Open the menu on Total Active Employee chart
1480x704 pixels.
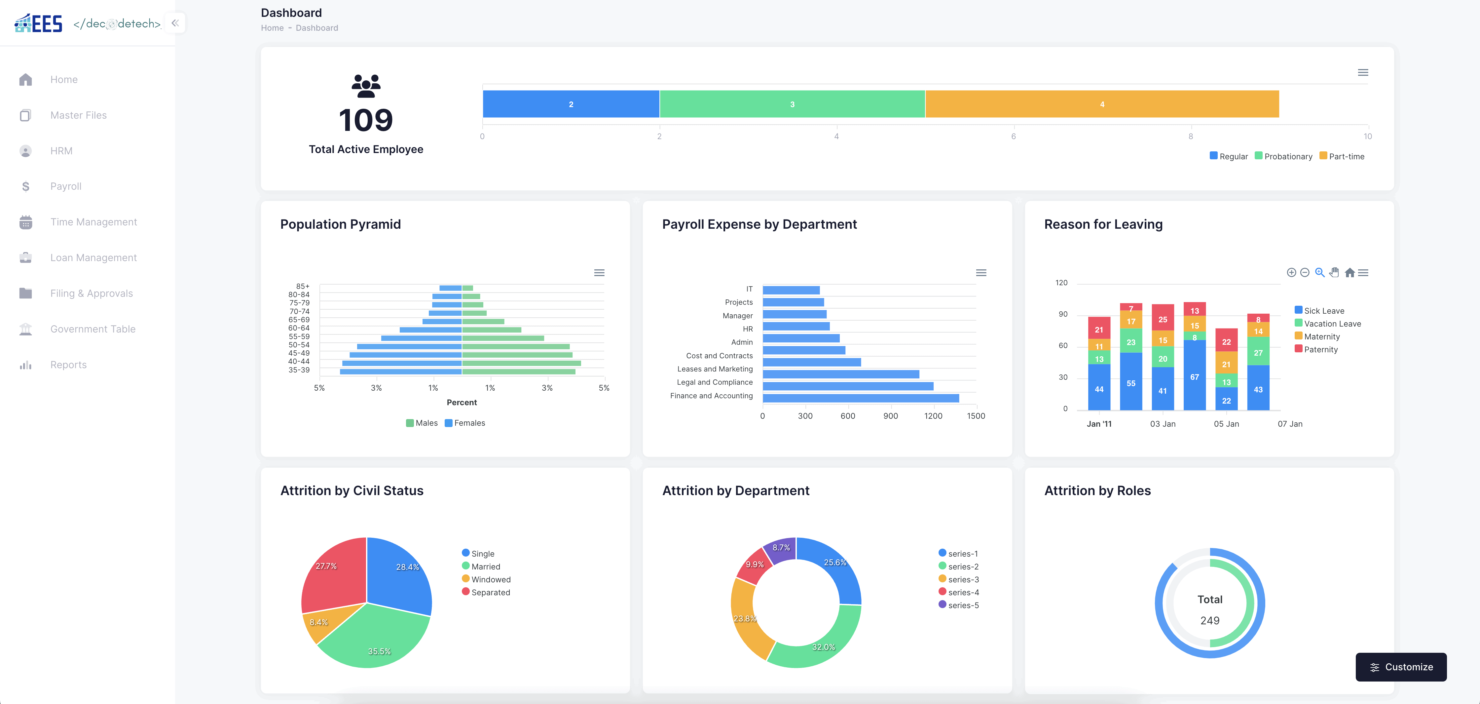point(1363,72)
